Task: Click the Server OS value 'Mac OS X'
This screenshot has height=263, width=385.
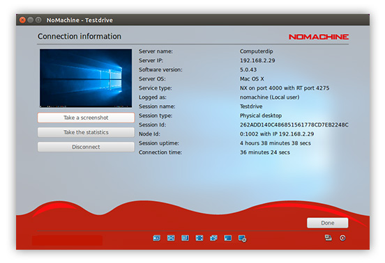Action: coord(252,79)
